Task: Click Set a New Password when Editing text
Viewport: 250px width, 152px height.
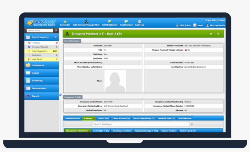Action: click(x=197, y=46)
